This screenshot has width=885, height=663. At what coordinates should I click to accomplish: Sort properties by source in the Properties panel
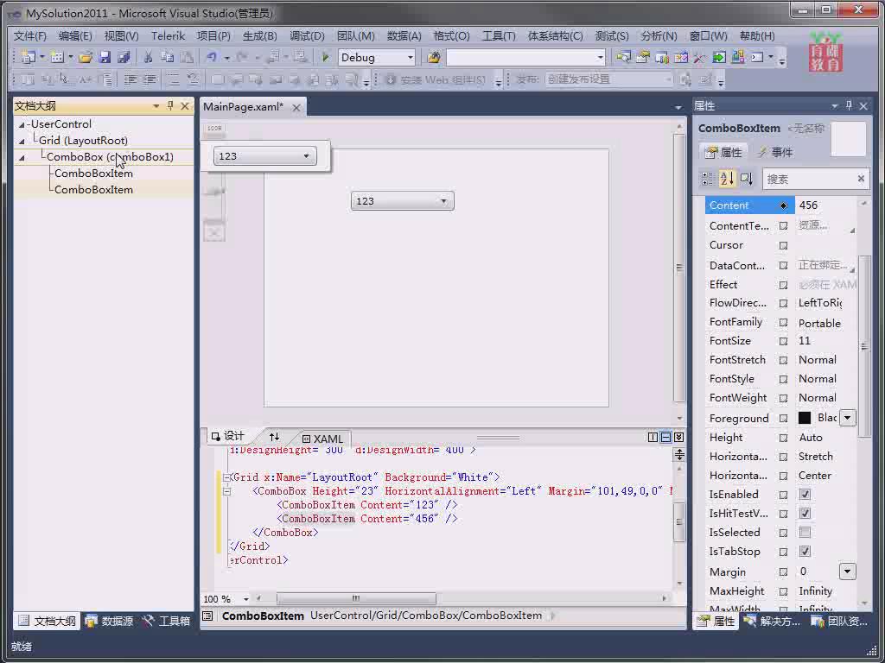pyautogui.click(x=746, y=179)
